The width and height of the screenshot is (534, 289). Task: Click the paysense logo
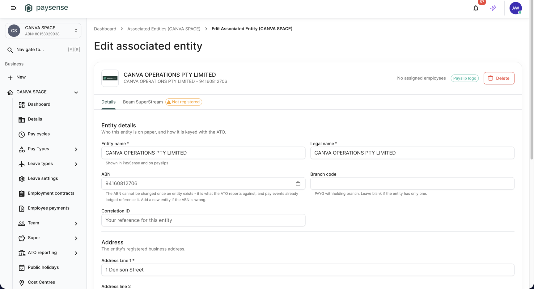coord(46,8)
